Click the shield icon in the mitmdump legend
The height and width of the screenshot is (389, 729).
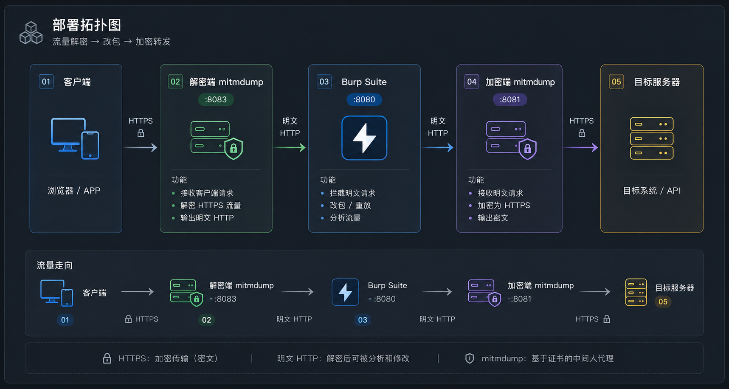point(470,358)
